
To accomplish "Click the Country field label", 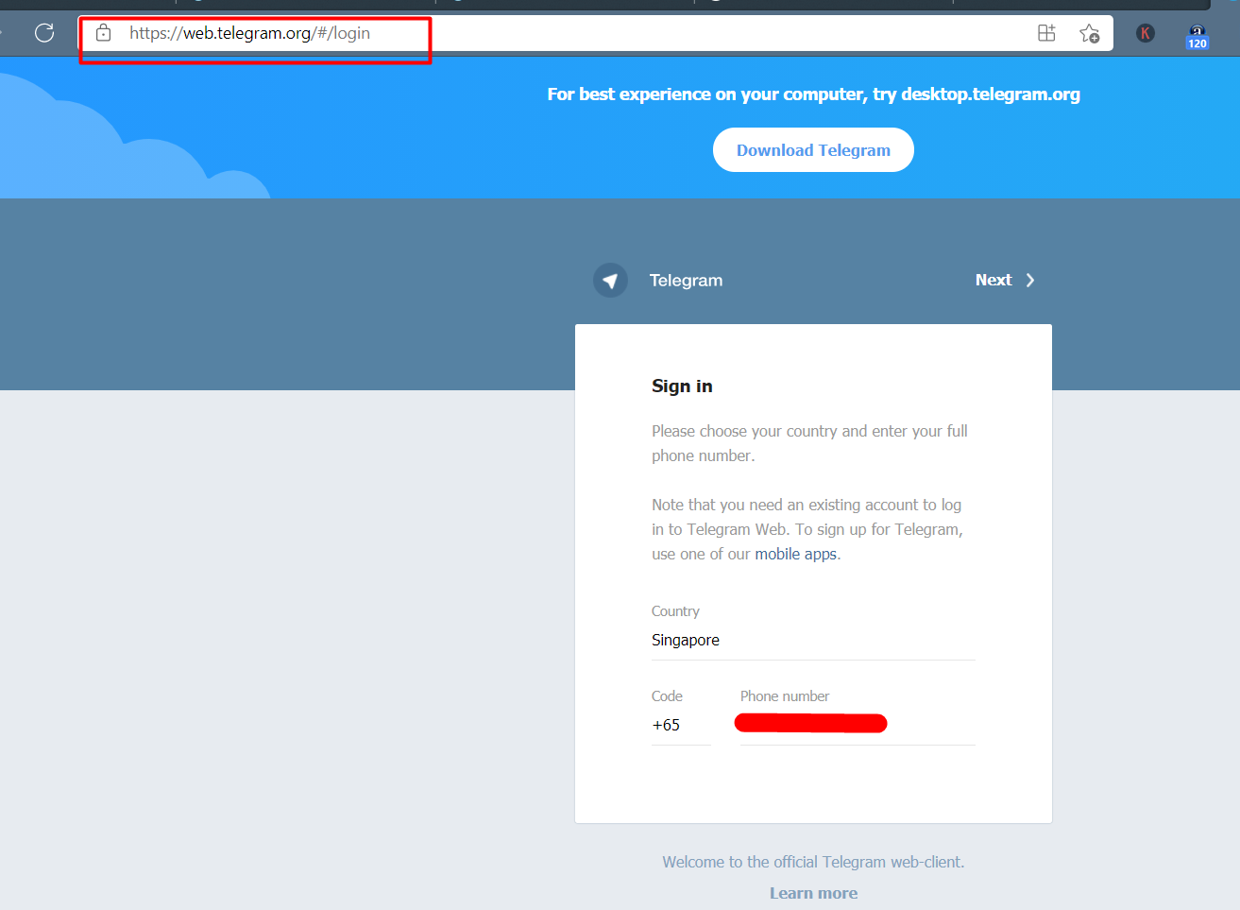I will tap(675, 611).
